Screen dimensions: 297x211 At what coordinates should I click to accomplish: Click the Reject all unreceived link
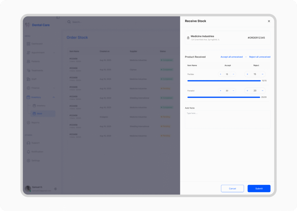pyautogui.click(x=260, y=57)
